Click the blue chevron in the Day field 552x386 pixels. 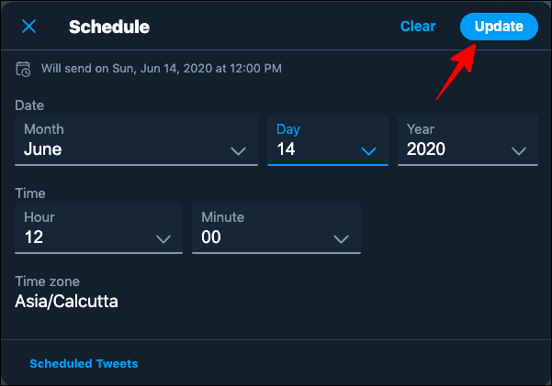(368, 151)
